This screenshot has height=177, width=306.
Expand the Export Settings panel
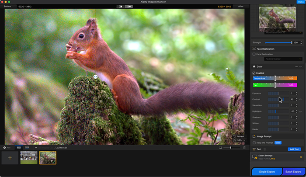301,157
